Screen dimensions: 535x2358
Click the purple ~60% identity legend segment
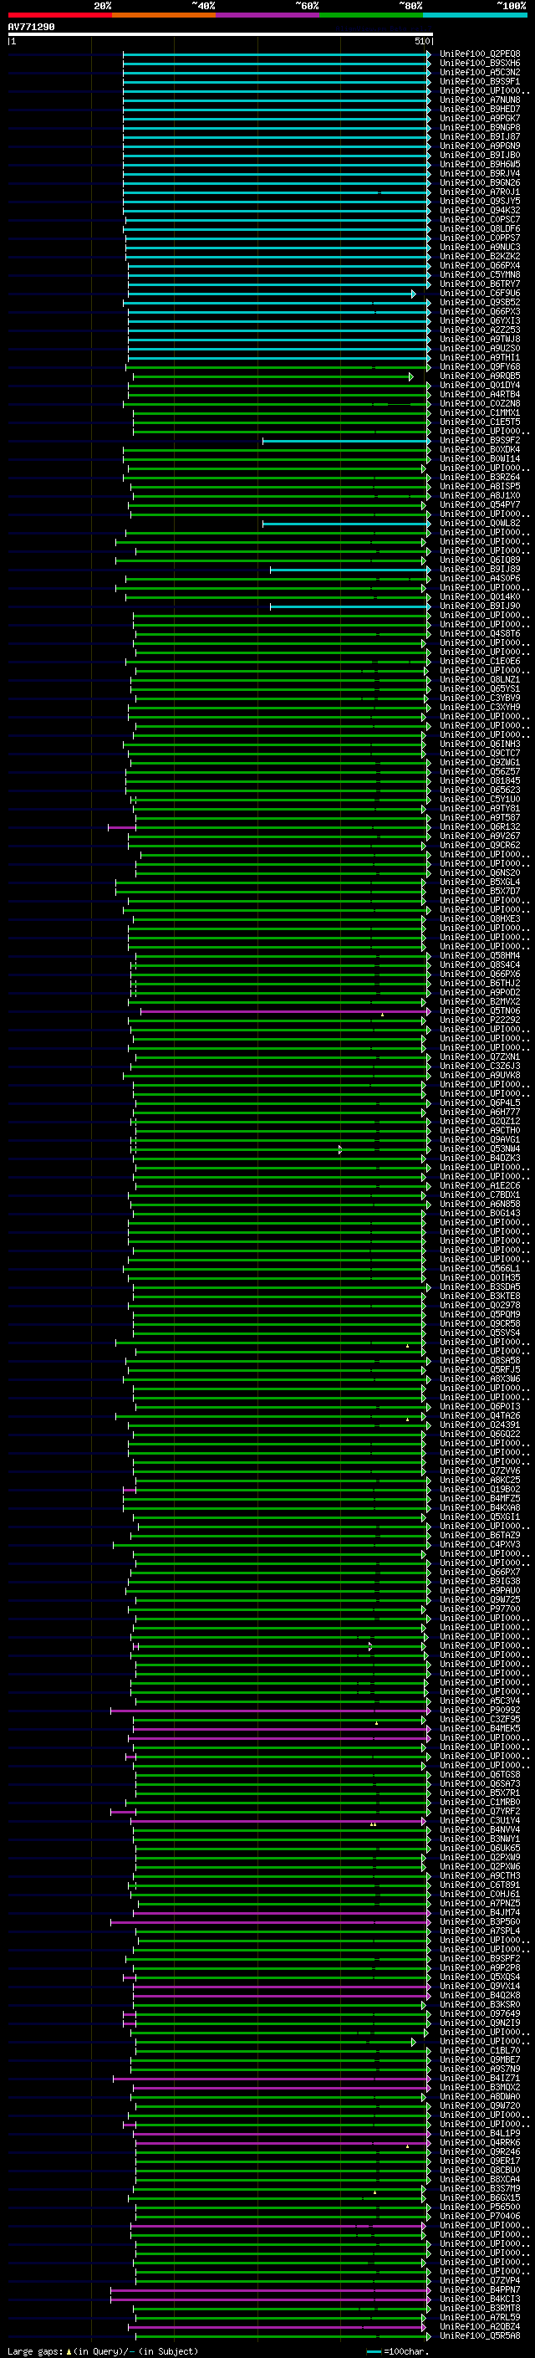coord(267,15)
